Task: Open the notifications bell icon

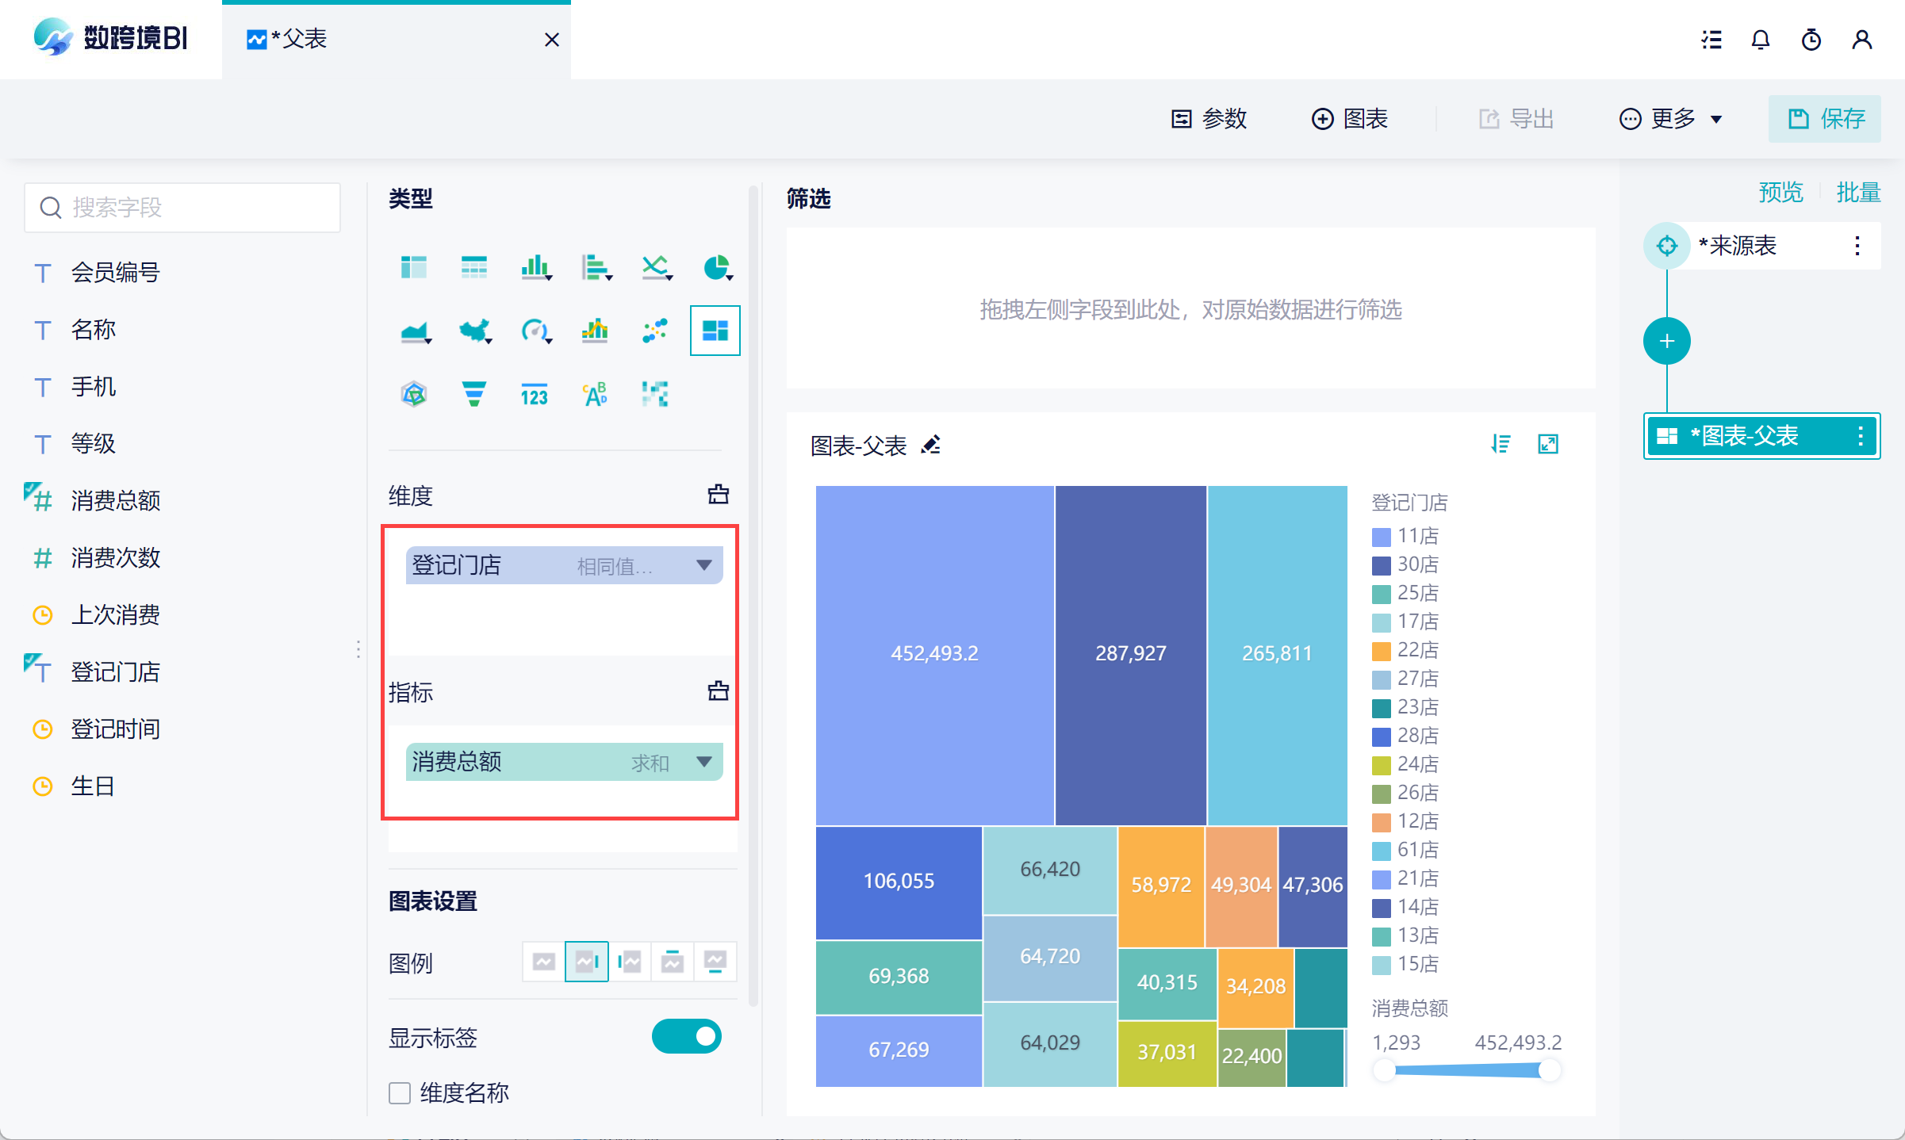Action: [x=1761, y=40]
